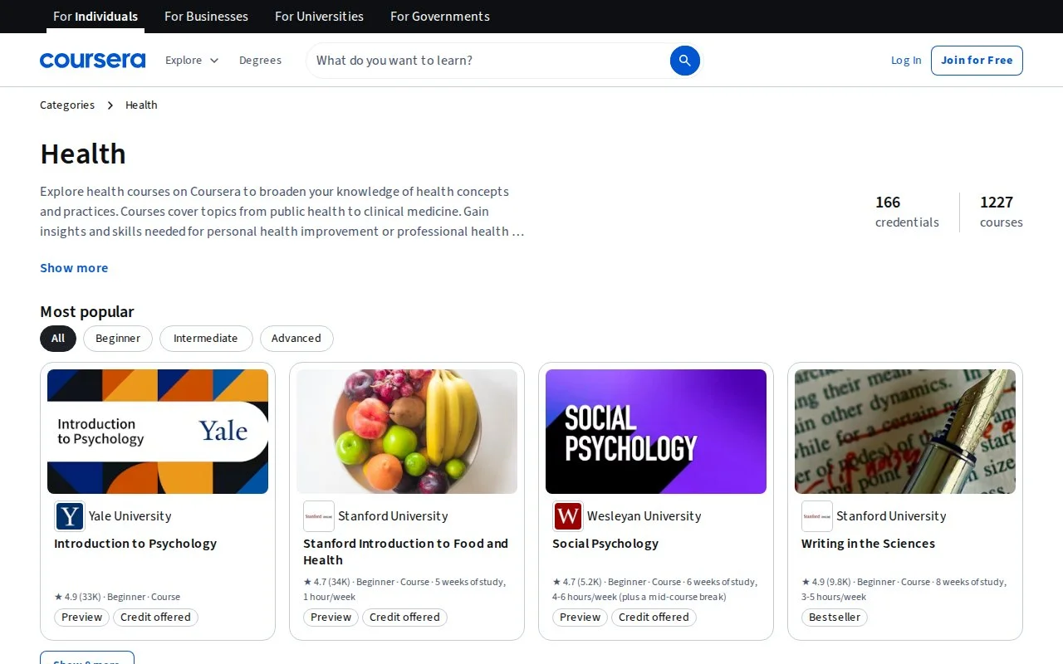1063x664 pixels.
Task: Click Credit offered tag on Food and Health card
Action: click(404, 617)
